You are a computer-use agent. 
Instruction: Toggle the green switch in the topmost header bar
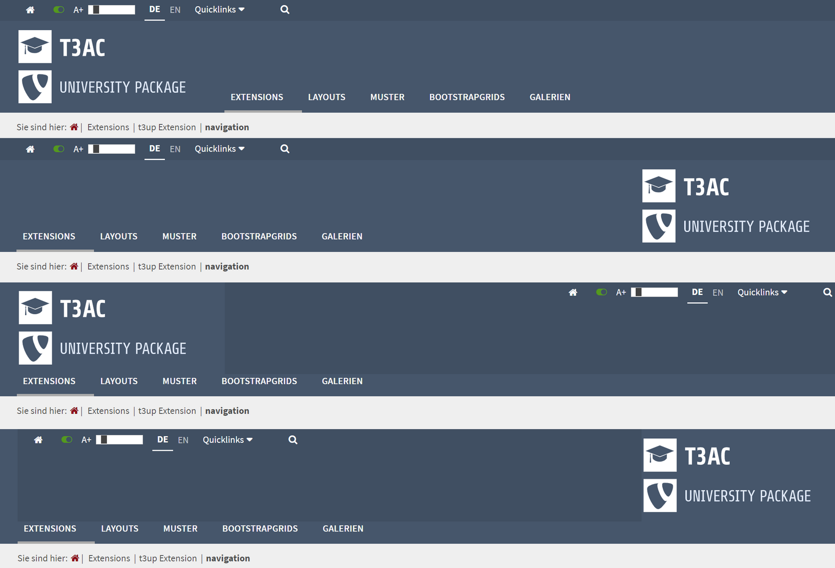tap(59, 9)
